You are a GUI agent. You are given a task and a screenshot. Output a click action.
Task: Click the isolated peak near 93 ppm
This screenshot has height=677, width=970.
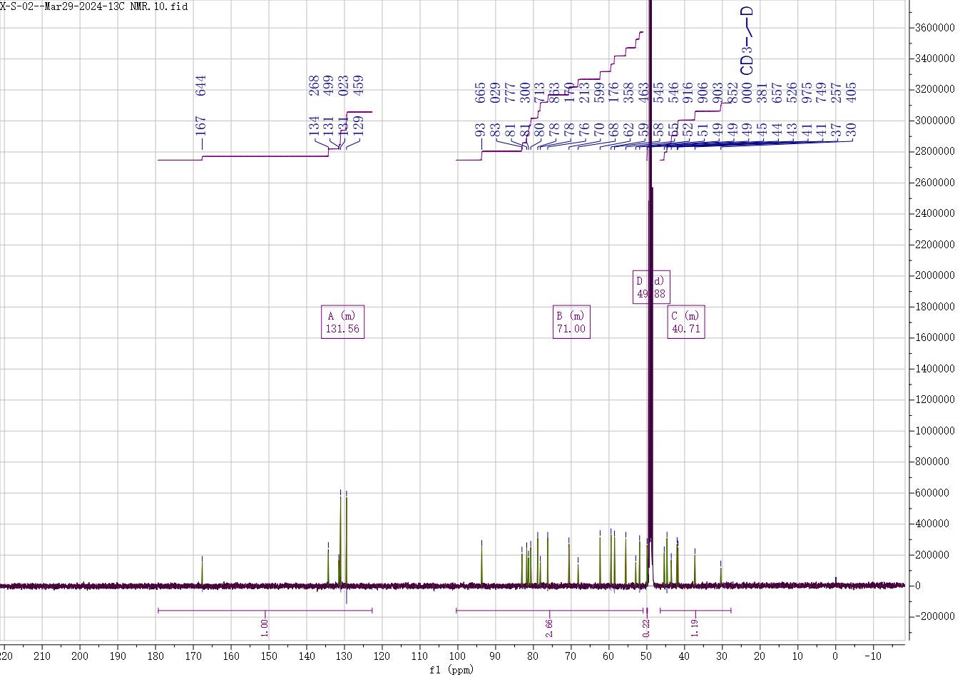[x=481, y=564]
